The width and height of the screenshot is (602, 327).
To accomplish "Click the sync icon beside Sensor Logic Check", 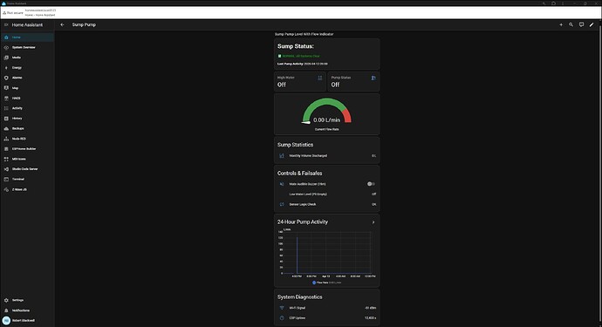I will click(282, 204).
